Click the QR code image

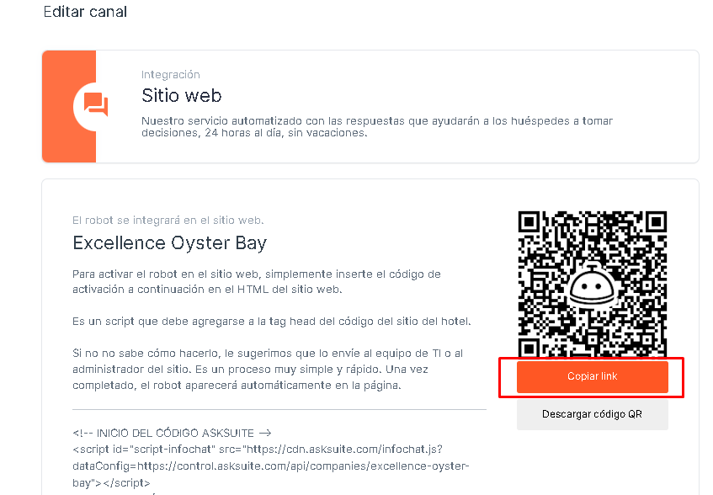click(x=593, y=284)
